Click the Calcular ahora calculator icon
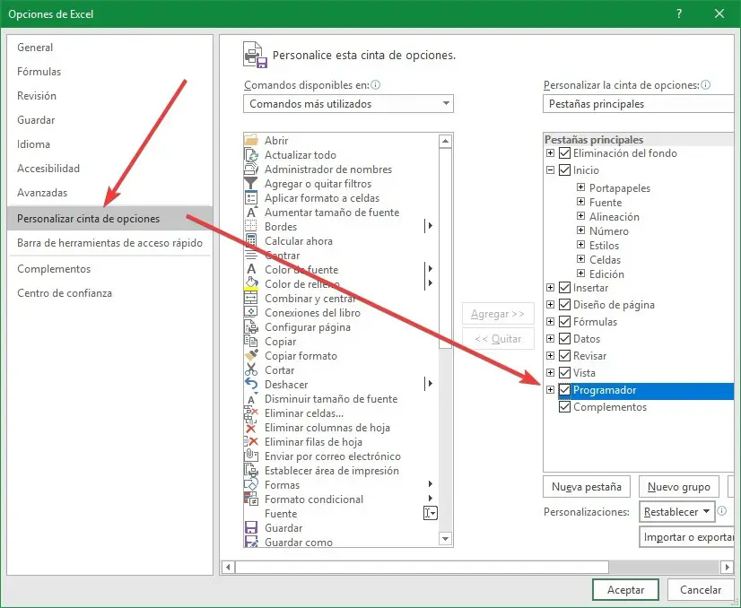This screenshot has height=608, width=741. pos(251,241)
